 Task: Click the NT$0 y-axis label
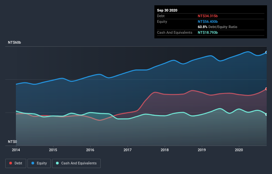click(13, 142)
